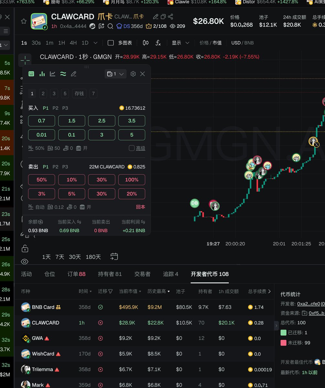Toggle the 多图表 multi-chart checkbox
325x388 pixels.
pos(110,43)
